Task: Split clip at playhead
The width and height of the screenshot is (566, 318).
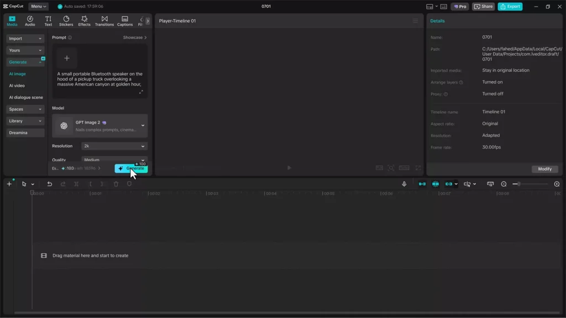Action: (x=76, y=184)
